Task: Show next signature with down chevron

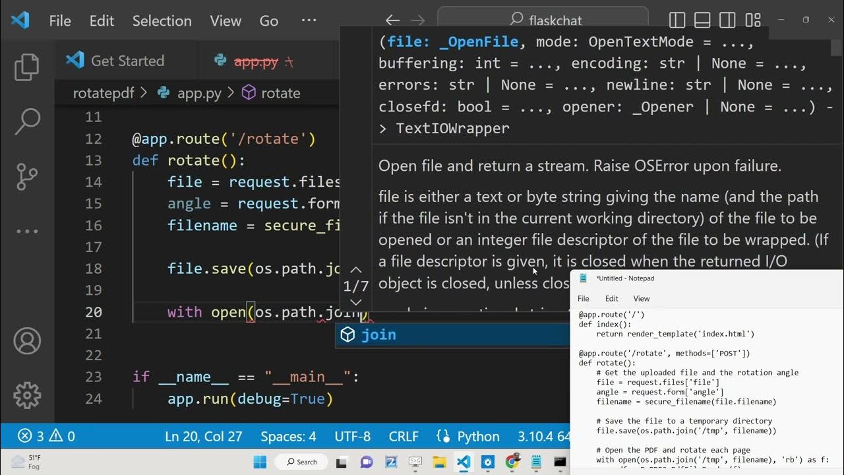Action: point(355,302)
